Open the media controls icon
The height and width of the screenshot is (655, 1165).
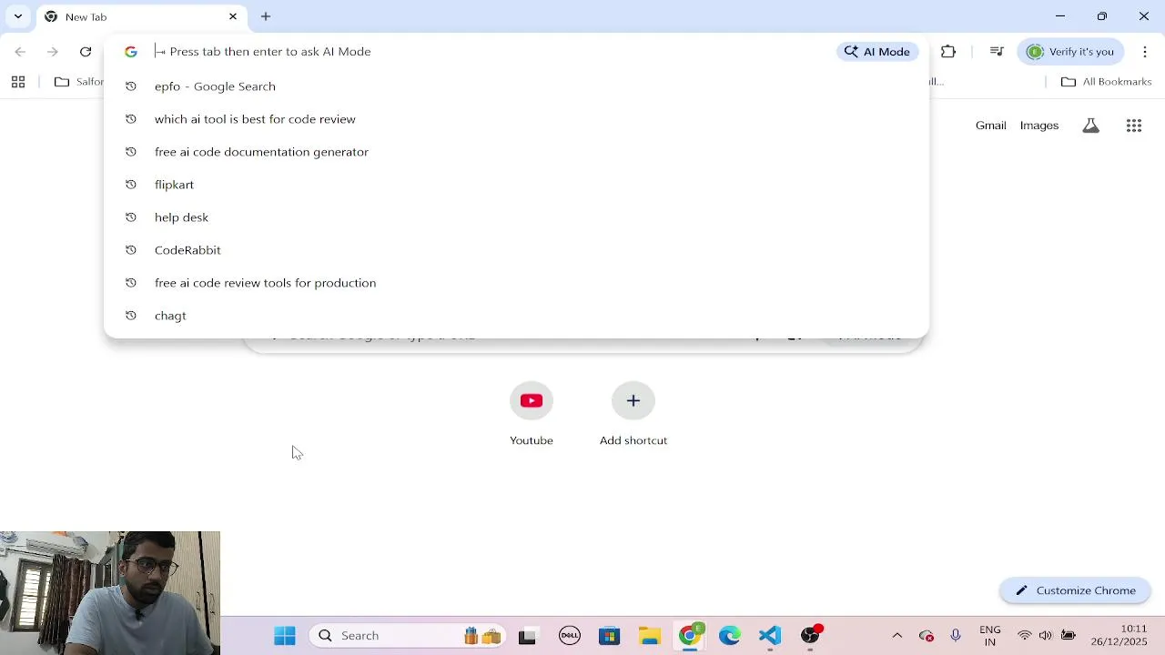[997, 52]
